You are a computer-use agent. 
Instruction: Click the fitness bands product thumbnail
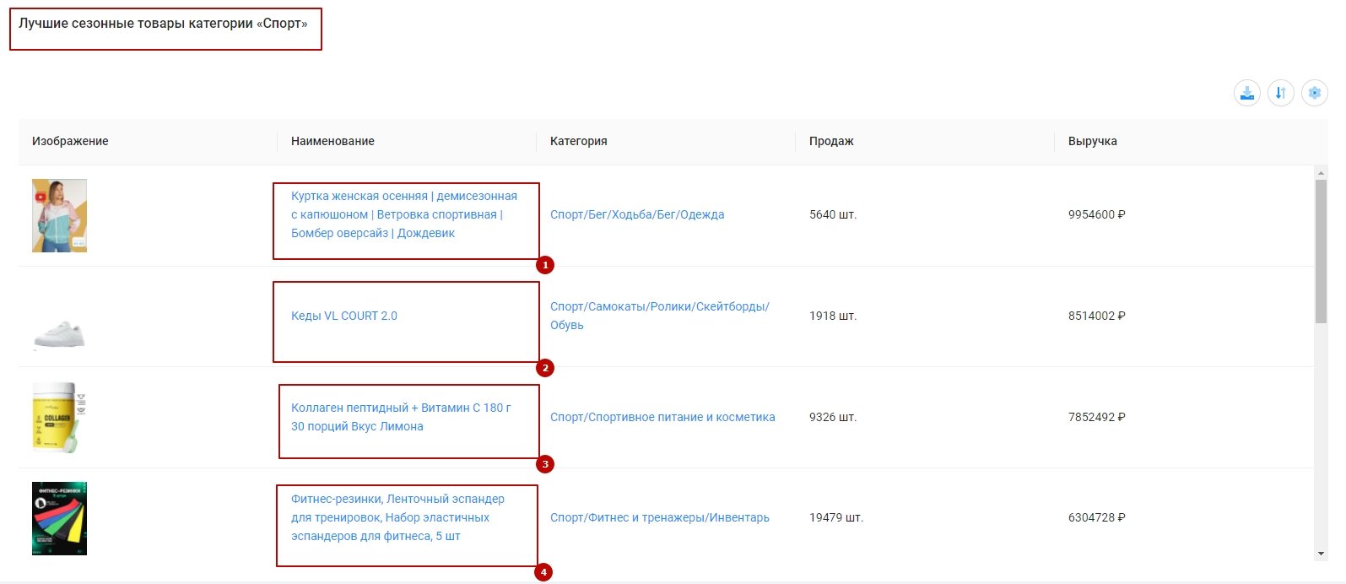coord(59,518)
